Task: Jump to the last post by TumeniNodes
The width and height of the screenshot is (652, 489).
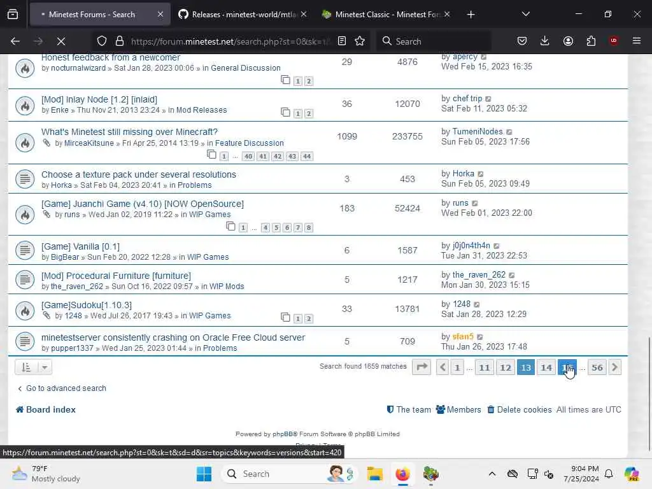Action: [509, 132]
